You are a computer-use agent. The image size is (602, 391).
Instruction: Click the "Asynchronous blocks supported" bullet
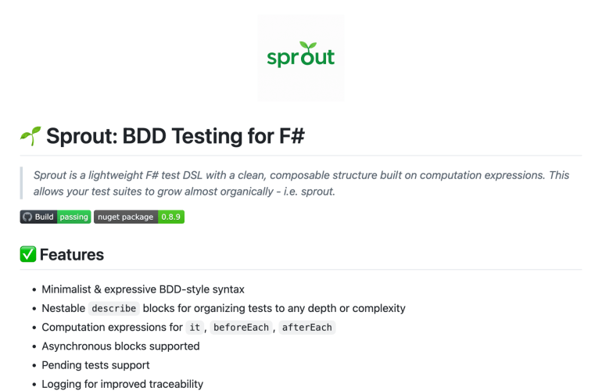[x=120, y=346]
